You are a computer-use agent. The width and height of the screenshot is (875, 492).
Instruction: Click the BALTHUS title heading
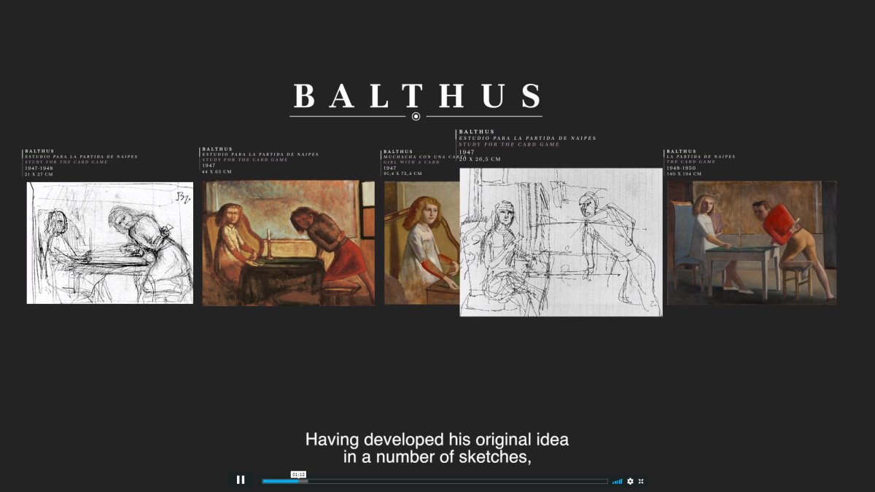click(416, 96)
